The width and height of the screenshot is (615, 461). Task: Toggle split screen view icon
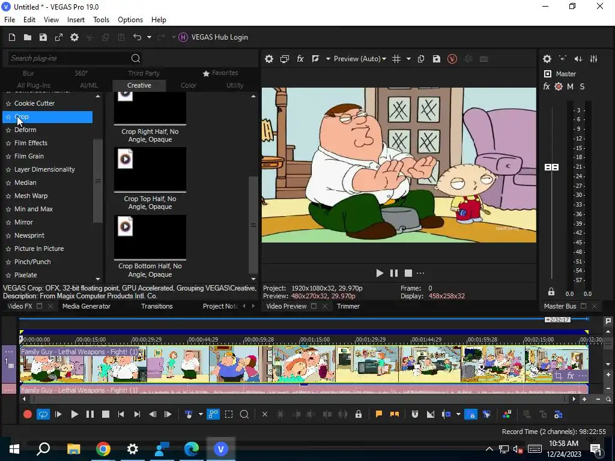tap(315, 59)
